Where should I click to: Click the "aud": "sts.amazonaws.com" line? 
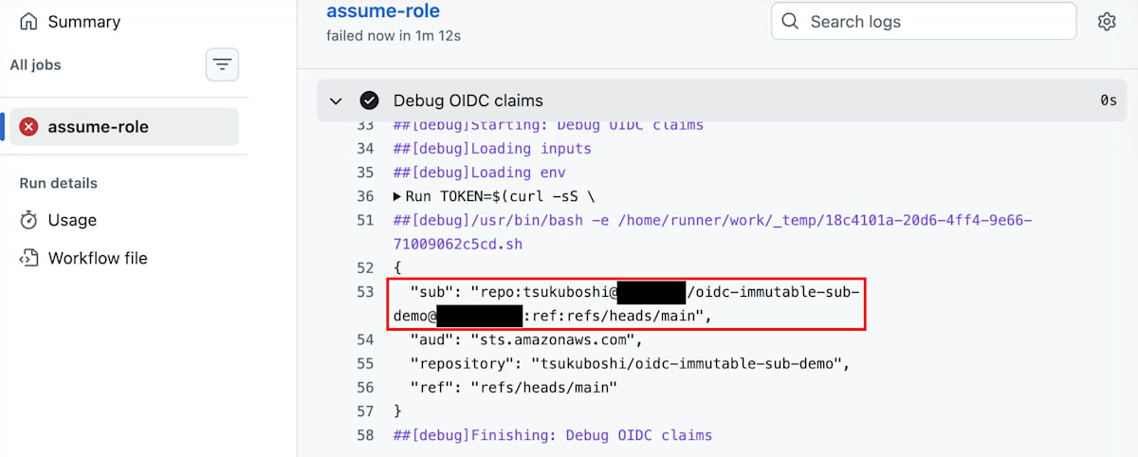pos(526,338)
